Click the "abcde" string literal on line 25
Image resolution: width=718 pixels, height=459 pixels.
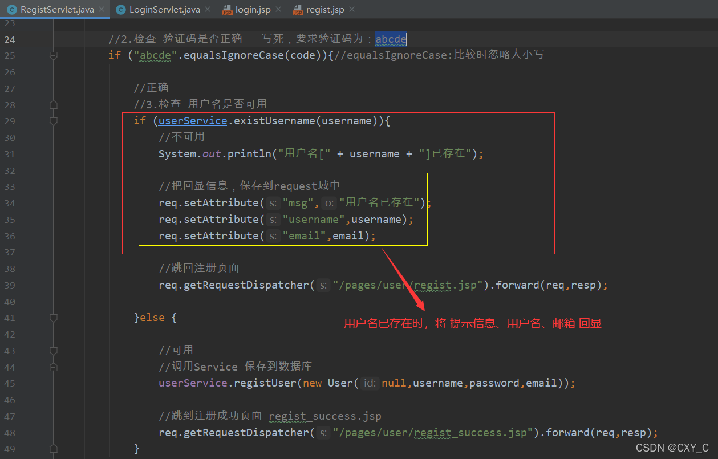tap(155, 55)
